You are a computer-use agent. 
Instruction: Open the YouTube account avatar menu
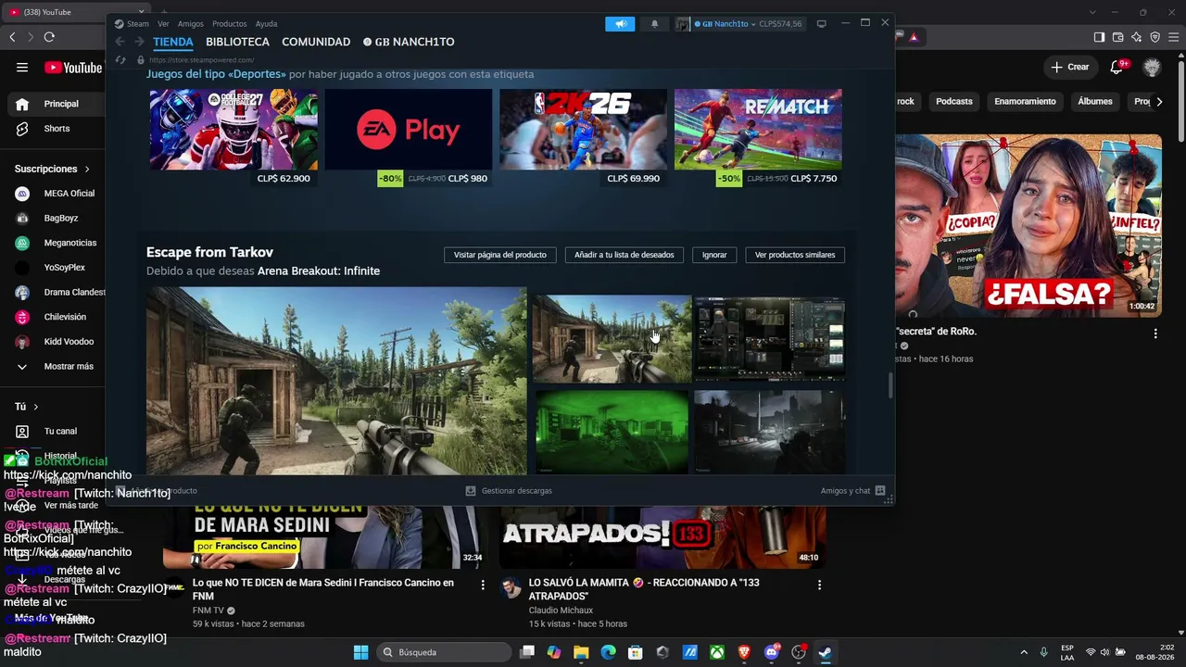pyautogui.click(x=1152, y=67)
